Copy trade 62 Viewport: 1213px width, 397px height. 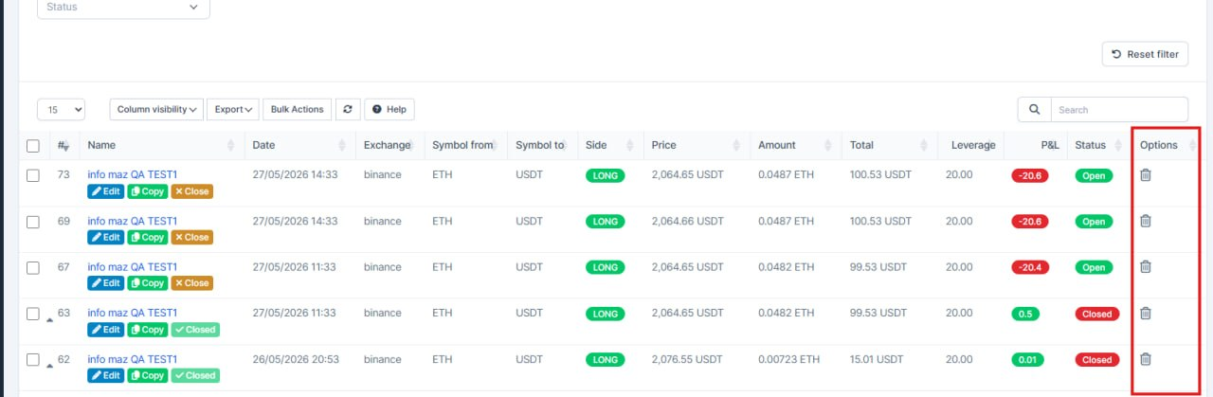(x=147, y=375)
